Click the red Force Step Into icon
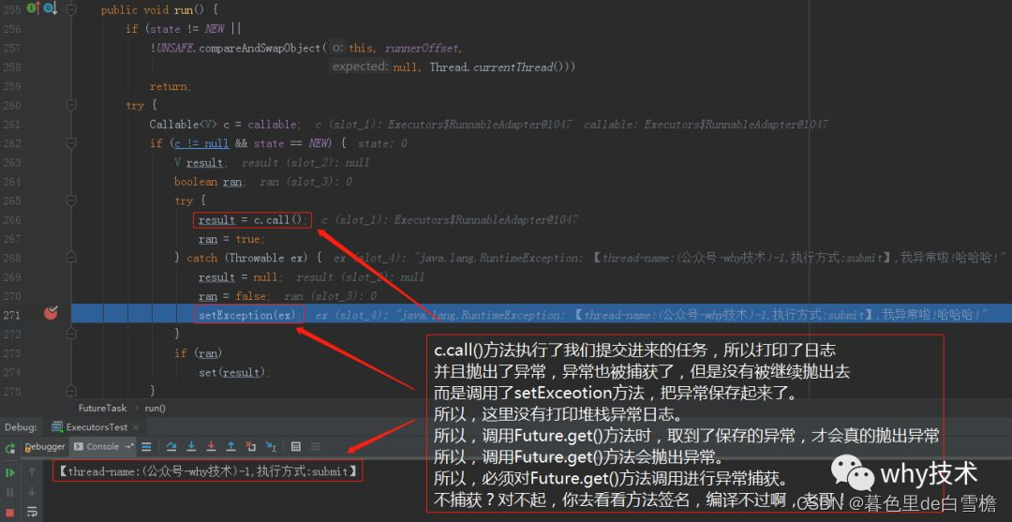Image resolution: width=1012 pixels, height=522 pixels. pos(211,446)
